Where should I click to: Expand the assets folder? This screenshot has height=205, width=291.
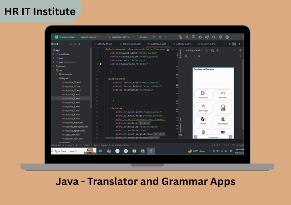coord(54,66)
